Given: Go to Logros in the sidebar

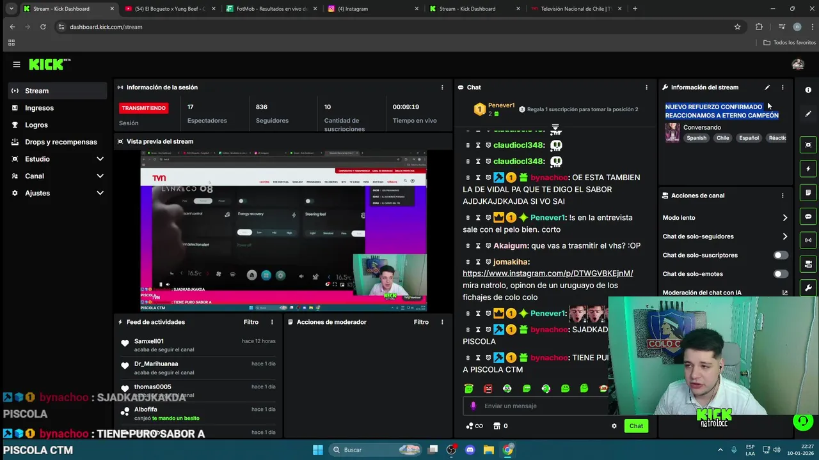Looking at the screenshot, I should pyautogui.click(x=58, y=125).
